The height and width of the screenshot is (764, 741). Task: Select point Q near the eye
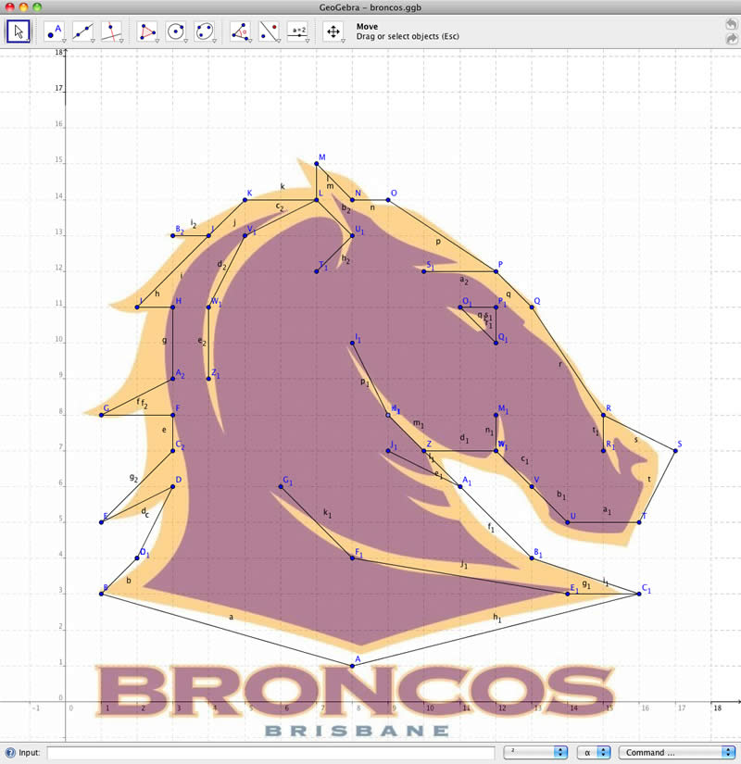pos(532,307)
